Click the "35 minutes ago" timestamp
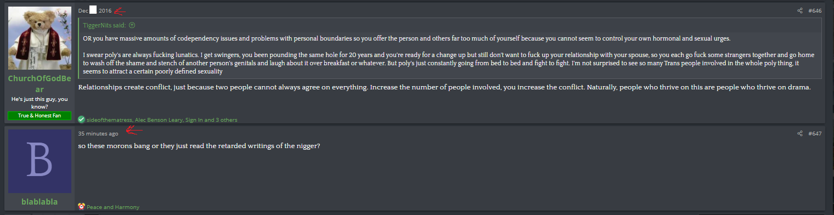834x215 pixels. (98, 133)
